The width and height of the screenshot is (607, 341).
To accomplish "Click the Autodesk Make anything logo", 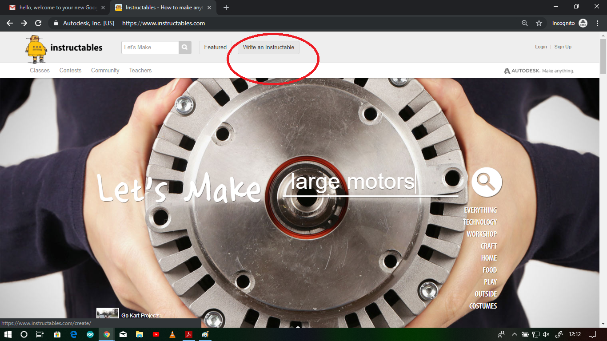I will coord(539,71).
